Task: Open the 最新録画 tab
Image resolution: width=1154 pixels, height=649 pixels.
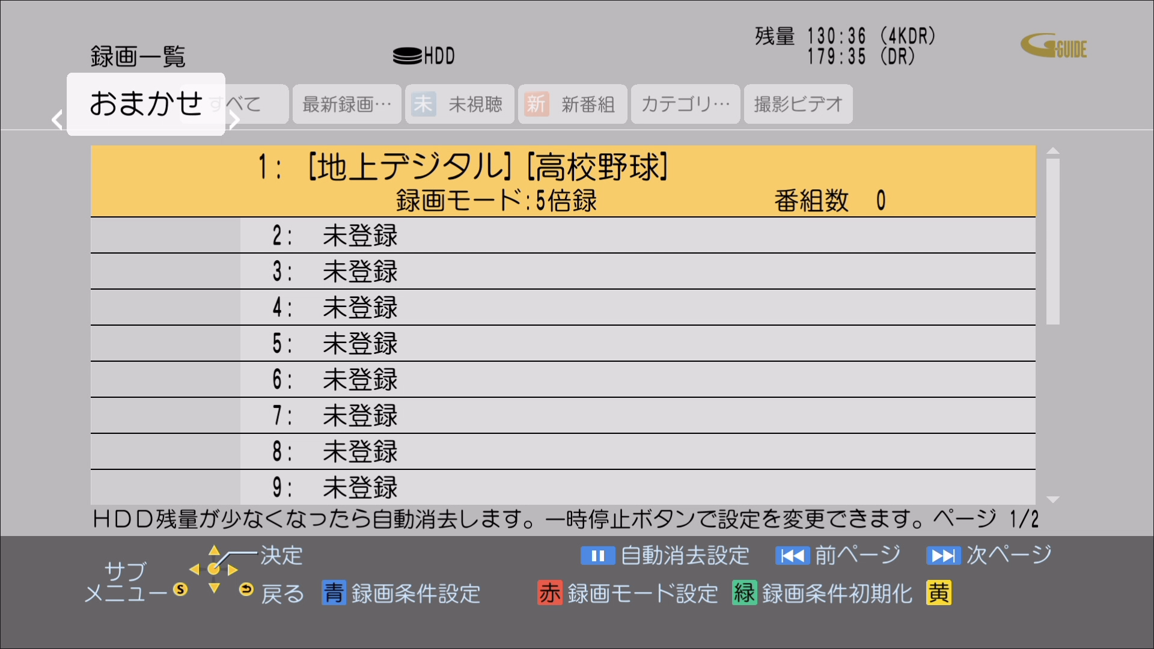Action: (347, 105)
